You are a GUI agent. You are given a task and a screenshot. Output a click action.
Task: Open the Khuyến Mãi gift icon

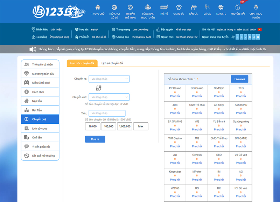(x=238, y=7)
